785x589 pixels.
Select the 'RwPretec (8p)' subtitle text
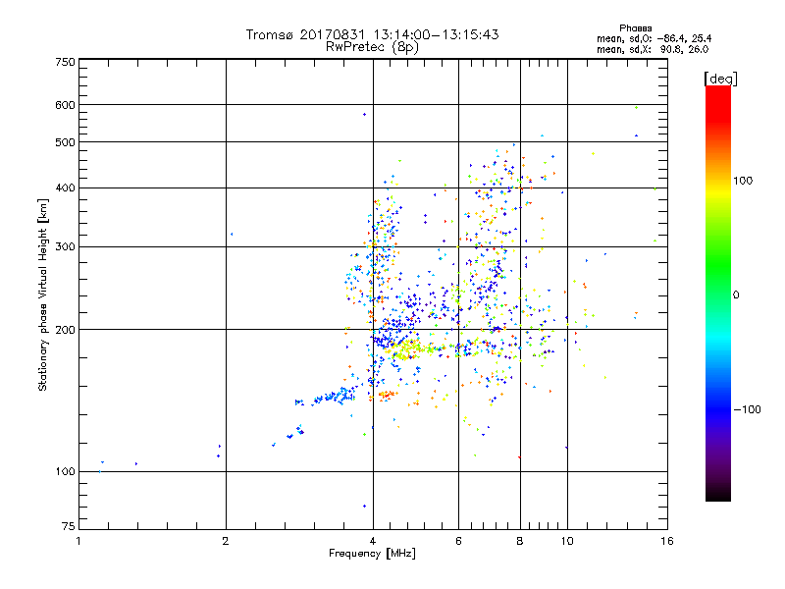coord(372,47)
